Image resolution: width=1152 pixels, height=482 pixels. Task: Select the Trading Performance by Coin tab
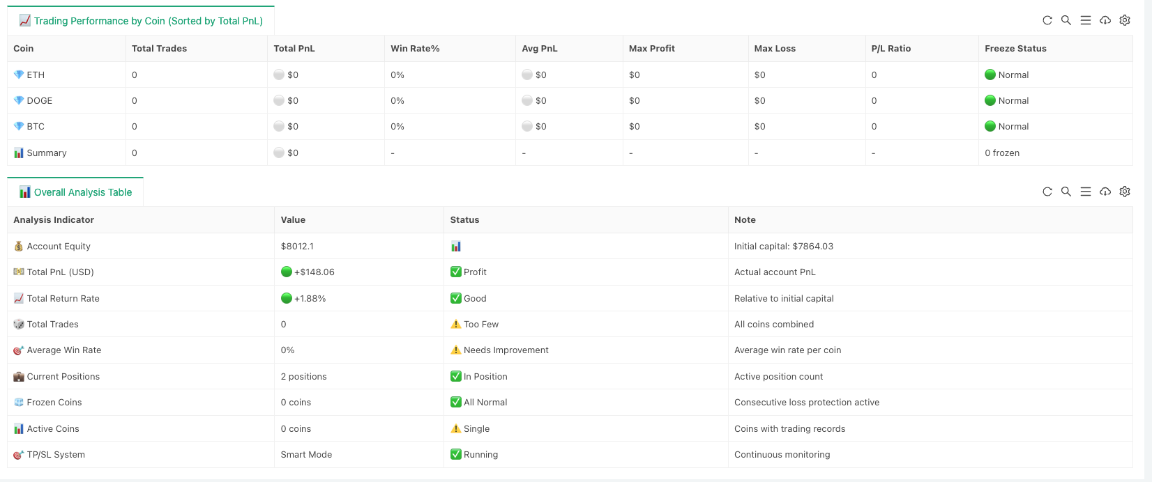(141, 21)
